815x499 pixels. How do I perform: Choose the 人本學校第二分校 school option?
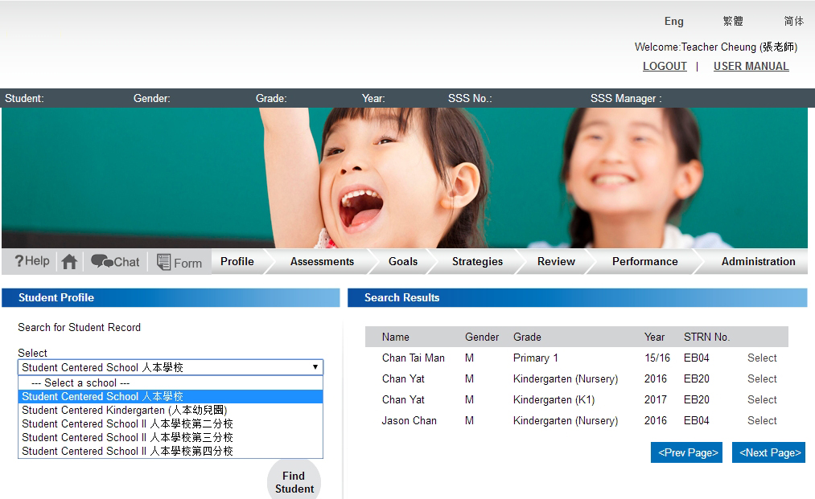click(x=171, y=423)
